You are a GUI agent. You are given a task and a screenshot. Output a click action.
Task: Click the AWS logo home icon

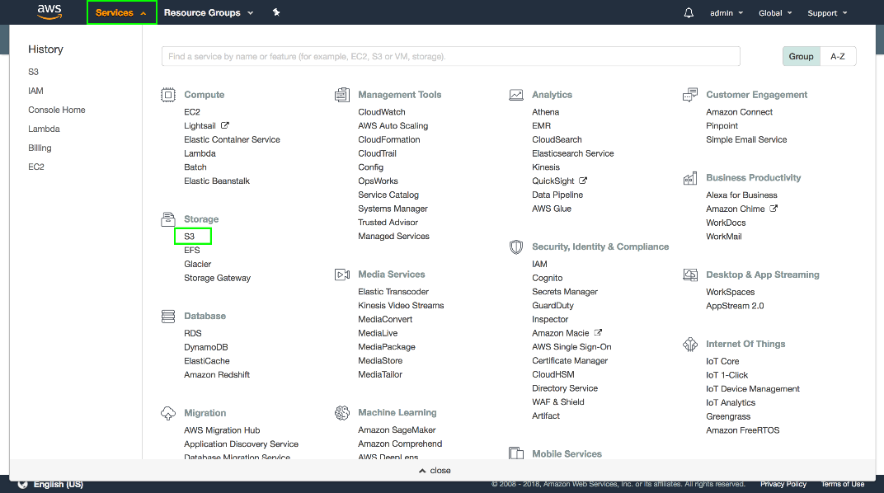coord(49,12)
